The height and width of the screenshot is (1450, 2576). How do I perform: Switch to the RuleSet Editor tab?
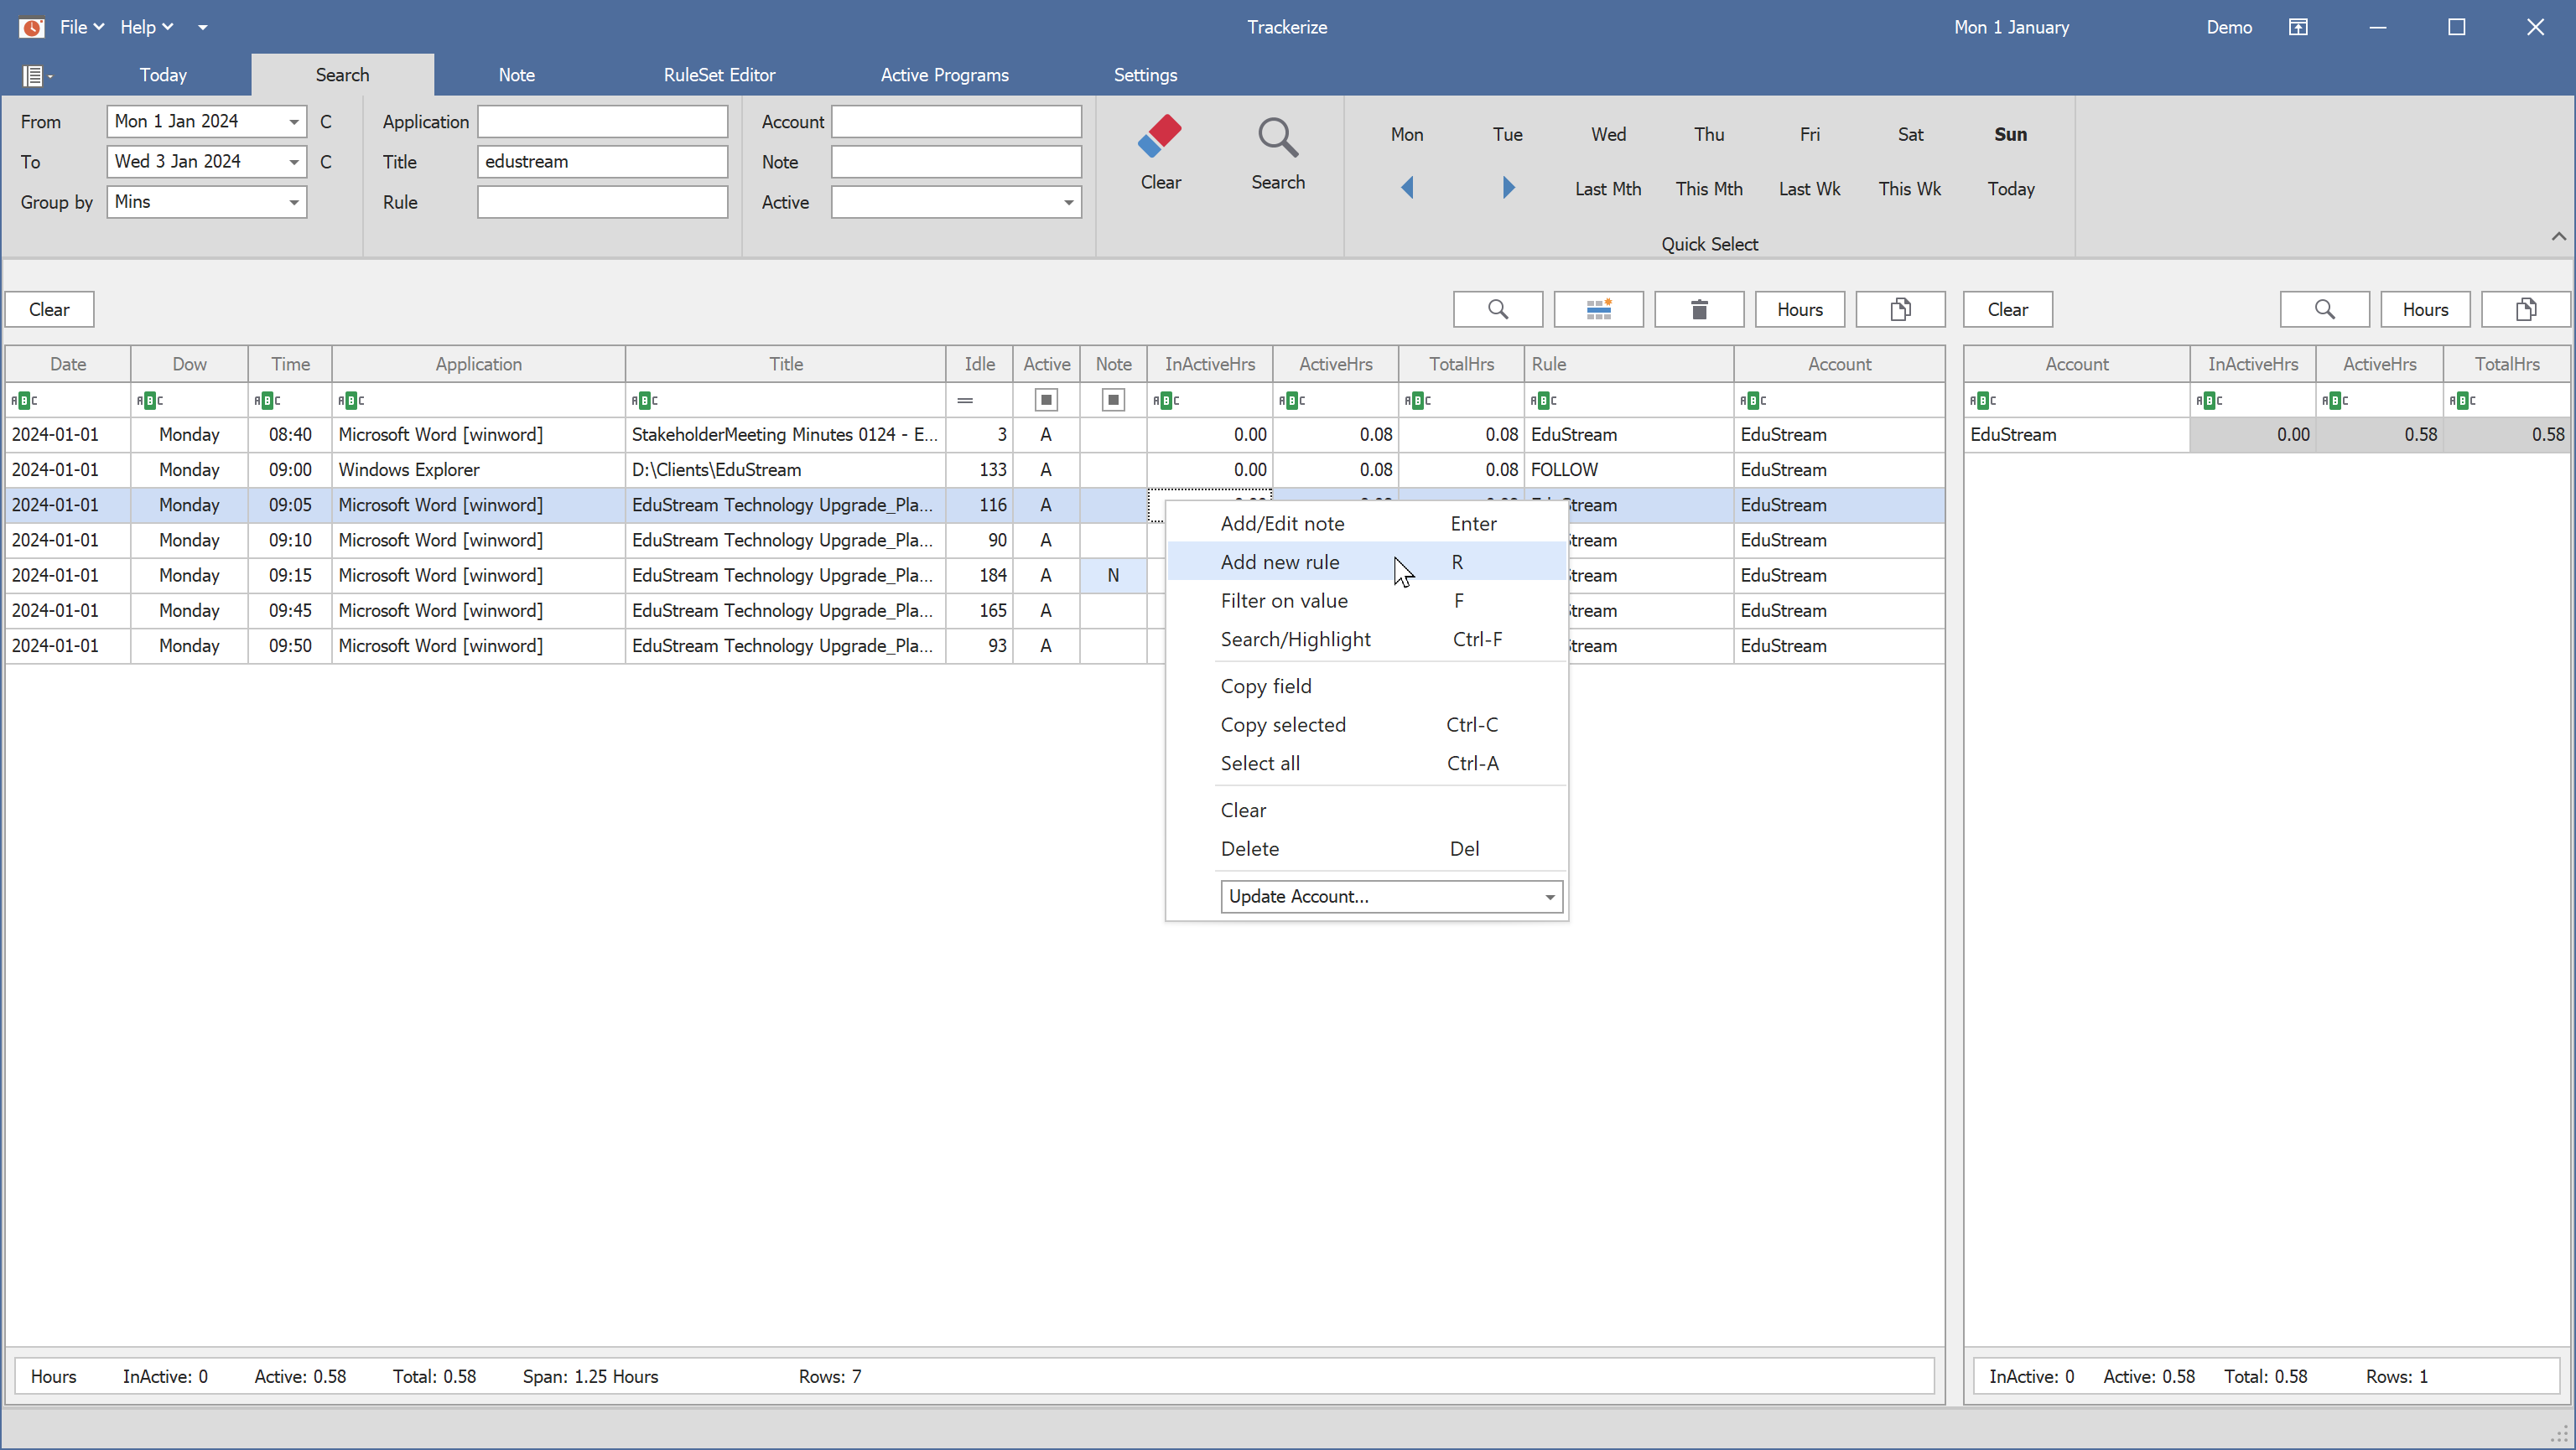(719, 75)
